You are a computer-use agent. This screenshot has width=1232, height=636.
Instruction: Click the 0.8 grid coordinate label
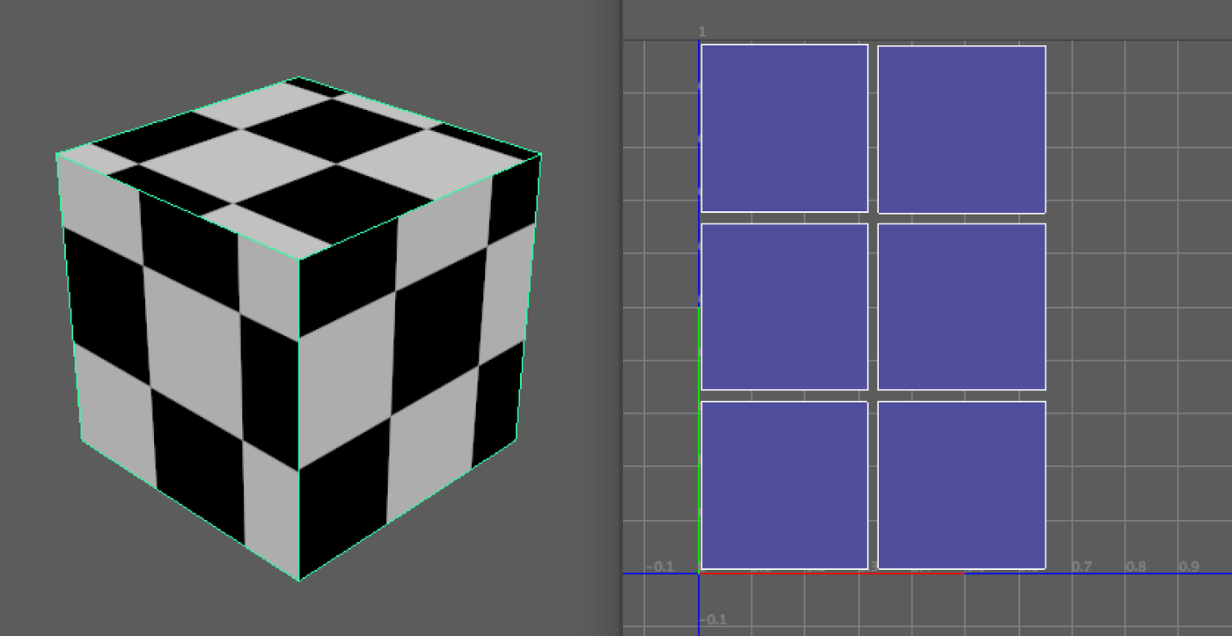click(1134, 566)
